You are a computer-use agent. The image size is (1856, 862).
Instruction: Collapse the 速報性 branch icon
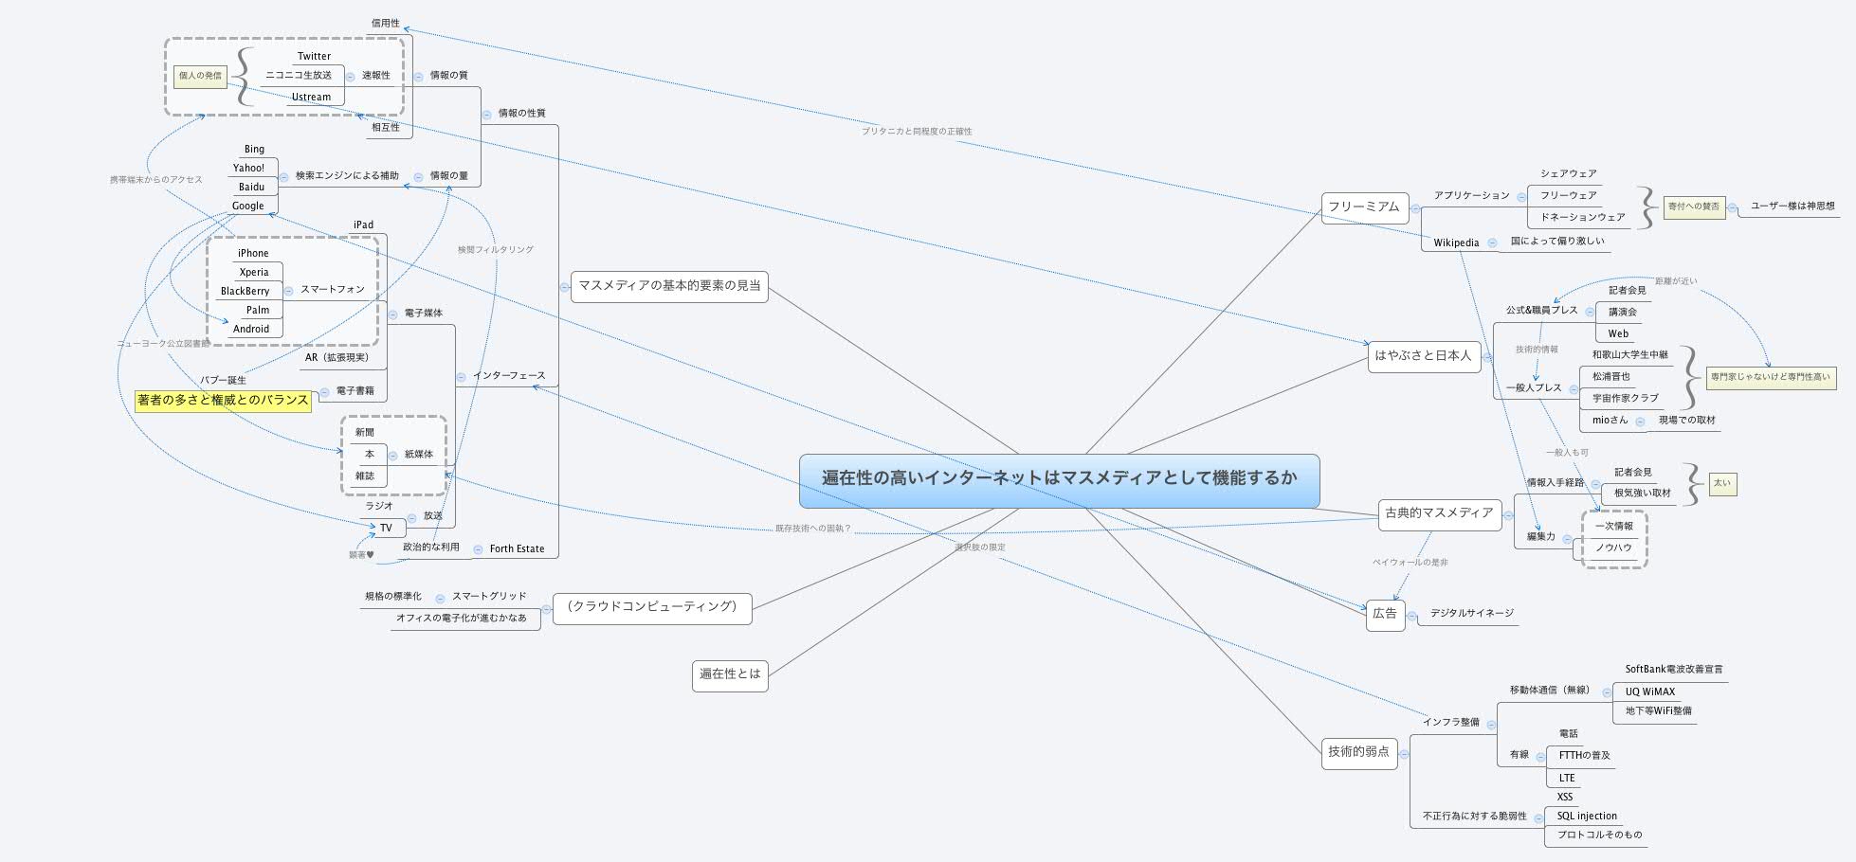[351, 77]
